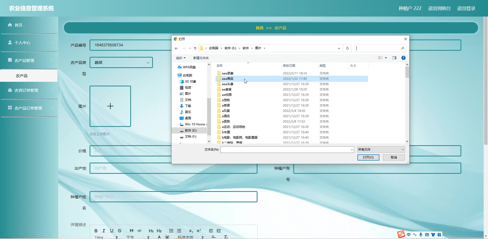Go back in file dialog

point(176,48)
